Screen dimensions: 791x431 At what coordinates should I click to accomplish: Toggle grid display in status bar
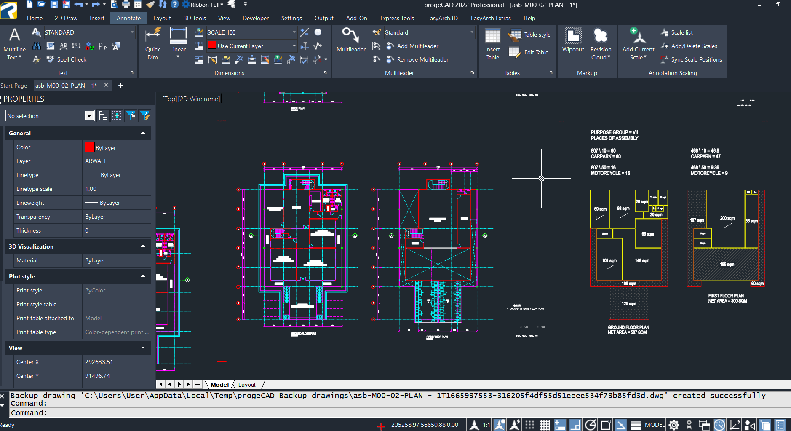545,425
